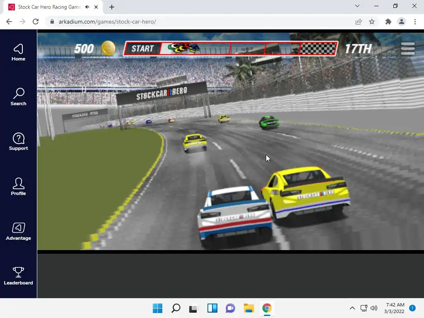Click the gold coin icon
The image size is (424, 318).
coord(108,48)
